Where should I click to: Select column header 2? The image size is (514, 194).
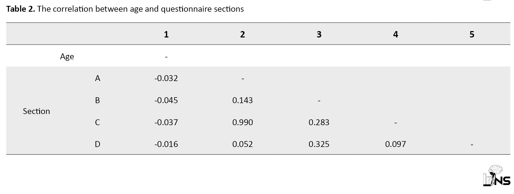coord(242,34)
